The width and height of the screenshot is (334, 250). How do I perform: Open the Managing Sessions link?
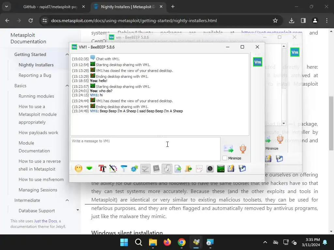tap(38, 190)
